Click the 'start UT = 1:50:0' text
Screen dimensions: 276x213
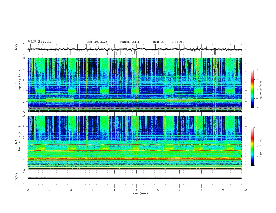click(x=168, y=42)
